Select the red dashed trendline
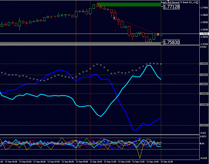Screen dimensions: 209x164 tap(136, 26)
